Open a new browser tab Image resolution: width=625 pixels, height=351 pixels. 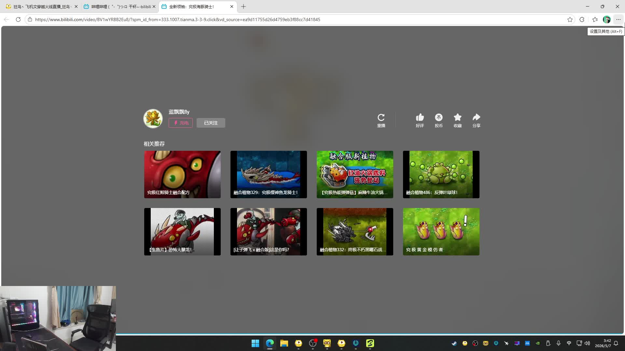[x=243, y=6]
